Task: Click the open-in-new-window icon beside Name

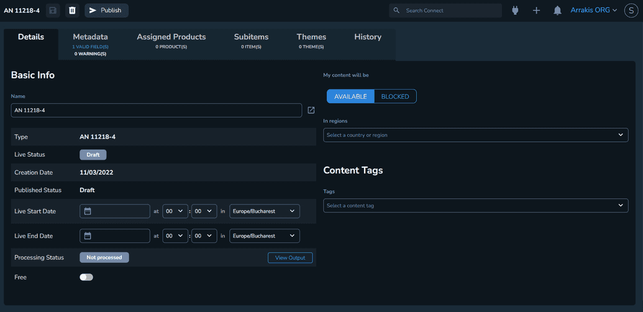Action: tap(311, 110)
